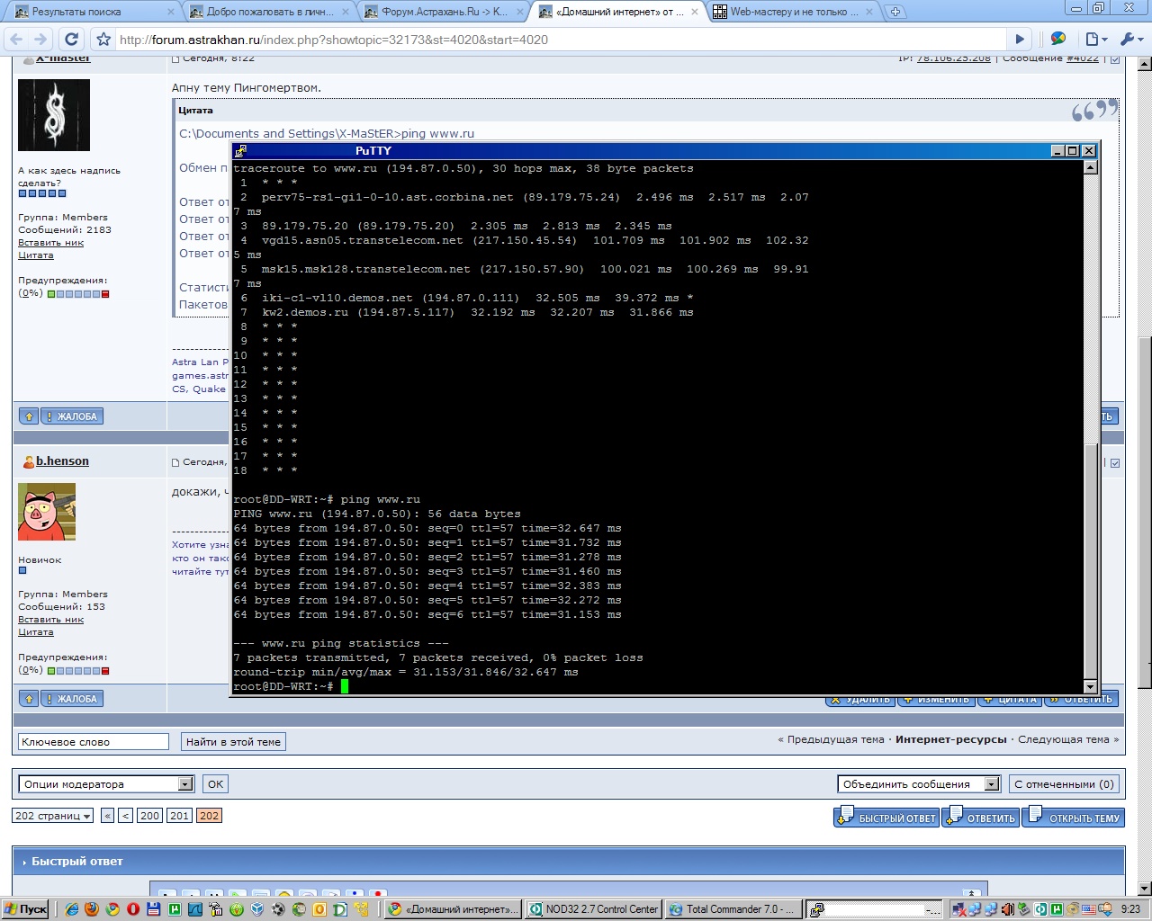Click 'ОТКРЫТЬ ТЕМУ' button
This screenshot has height=921, width=1152.
[1074, 817]
